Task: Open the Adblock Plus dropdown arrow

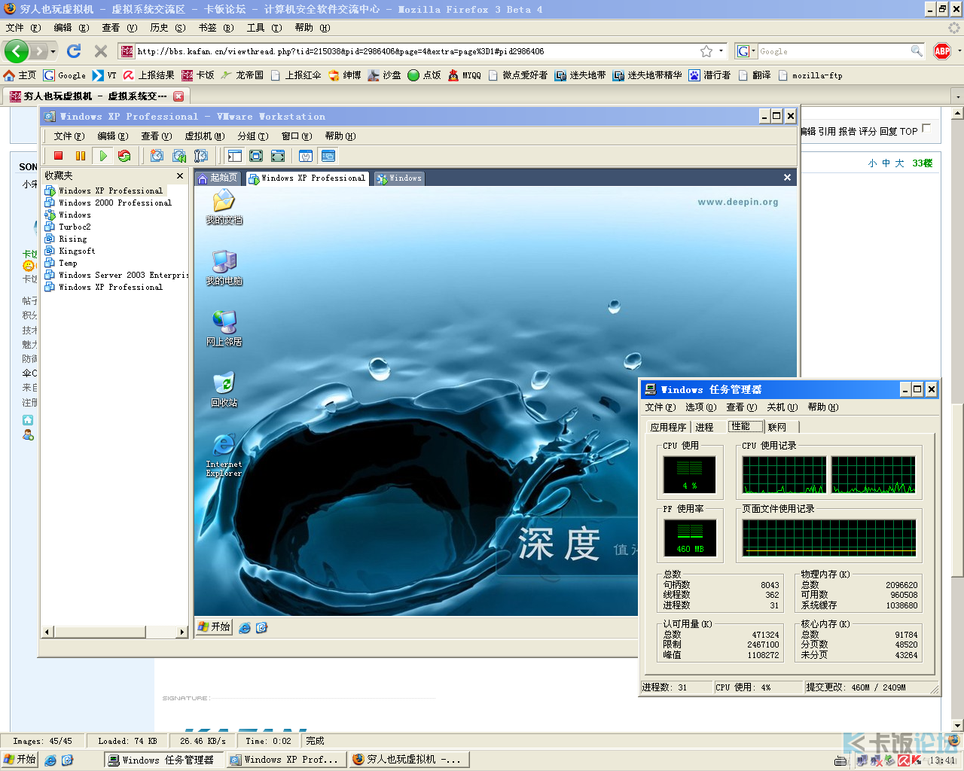Action: (959, 51)
